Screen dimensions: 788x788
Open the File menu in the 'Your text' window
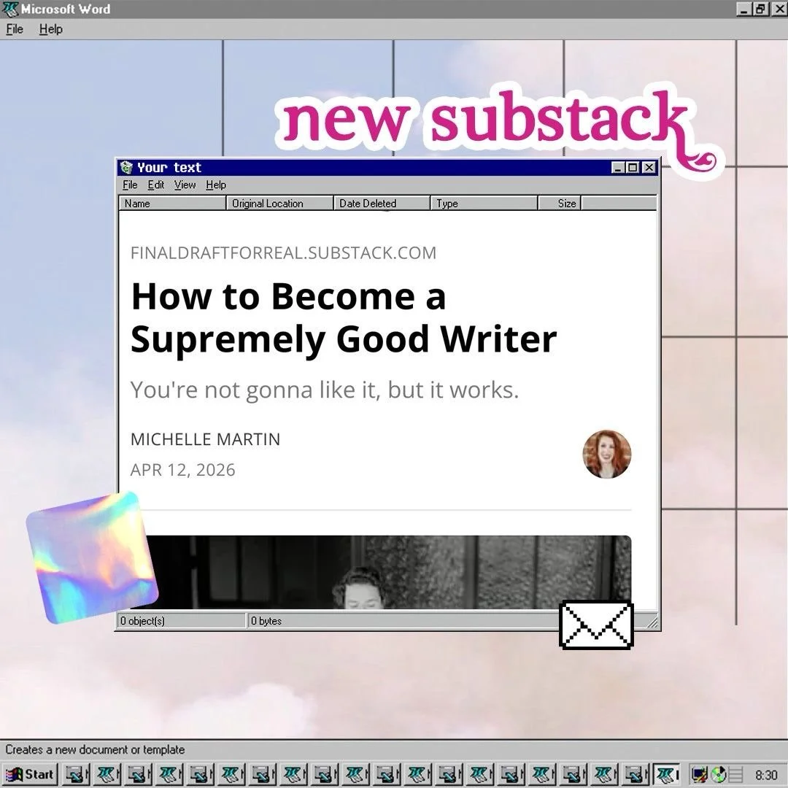[x=130, y=185]
